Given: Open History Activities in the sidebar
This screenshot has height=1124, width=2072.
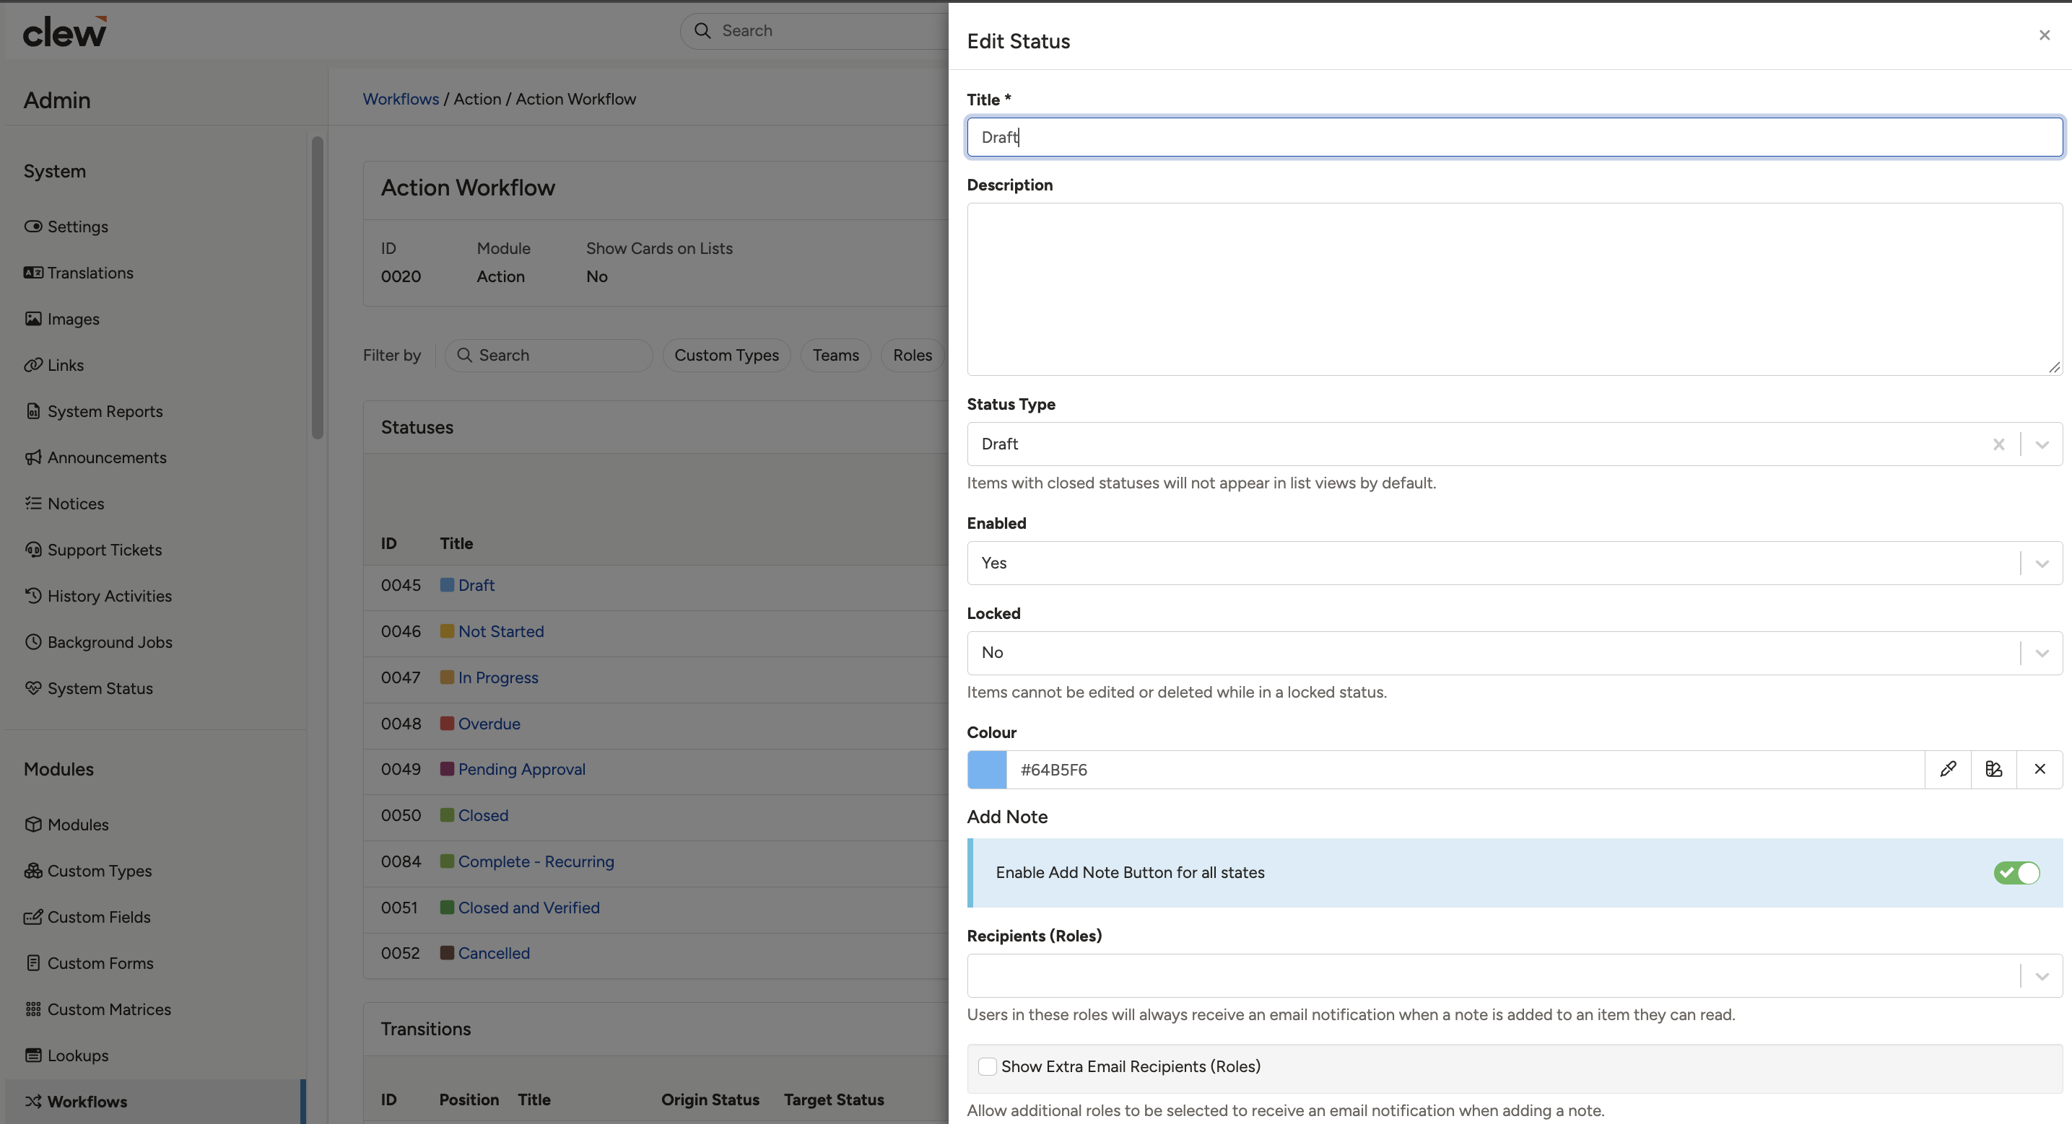Looking at the screenshot, I should [98, 596].
